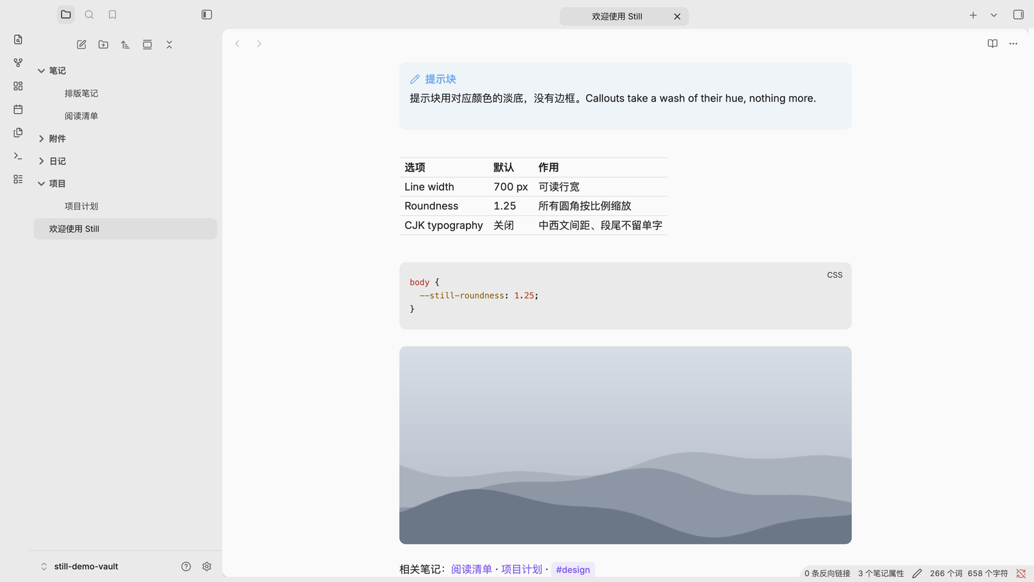Expand the 日记 folder
This screenshot has height=582, width=1034.
pos(41,161)
